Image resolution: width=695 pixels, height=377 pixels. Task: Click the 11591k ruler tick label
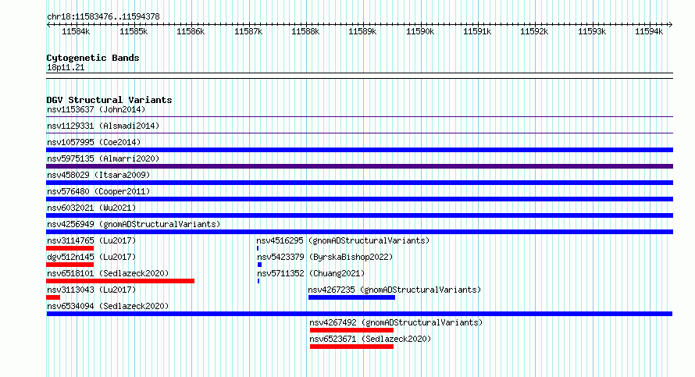(x=477, y=31)
